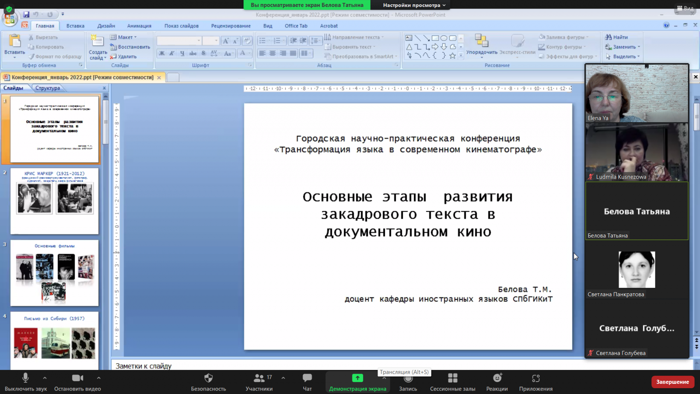Screen dimensions: 700x394
Task: Click the Office button logo
Action: pos(10,18)
